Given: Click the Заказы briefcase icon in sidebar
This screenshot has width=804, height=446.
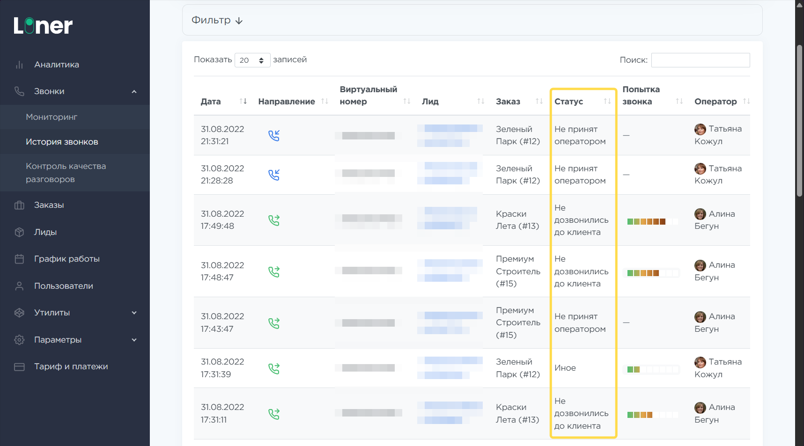Looking at the screenshot, I should point(19,205).
